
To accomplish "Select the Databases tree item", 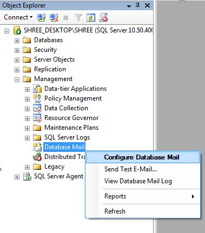I will coord(49,40).
